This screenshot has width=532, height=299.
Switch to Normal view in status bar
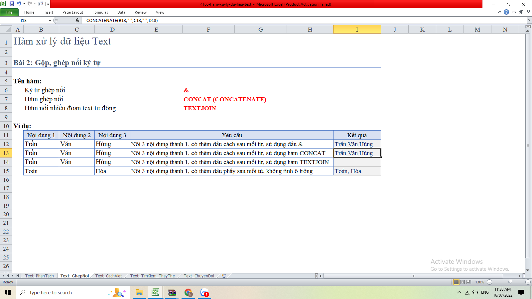456,282
